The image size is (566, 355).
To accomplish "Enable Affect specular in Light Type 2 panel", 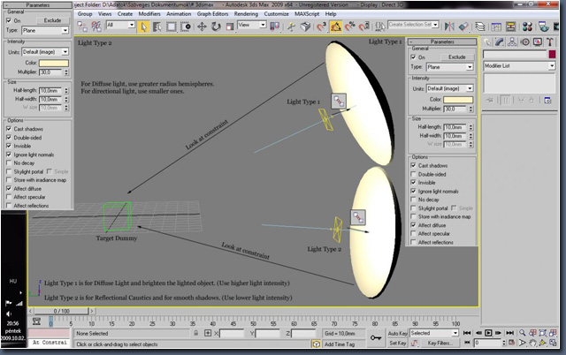I will (x=9, y=197).
